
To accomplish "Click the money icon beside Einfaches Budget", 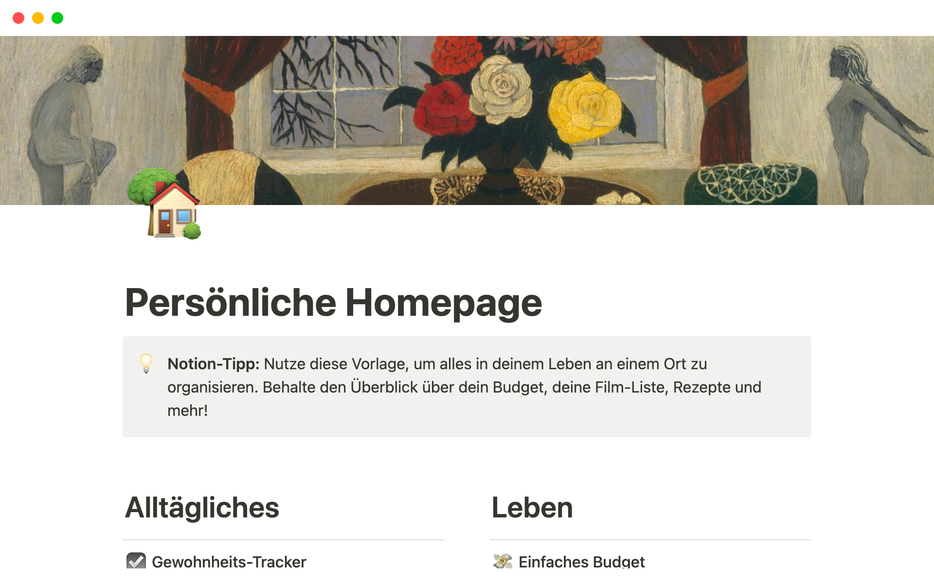I will (503, 561).
